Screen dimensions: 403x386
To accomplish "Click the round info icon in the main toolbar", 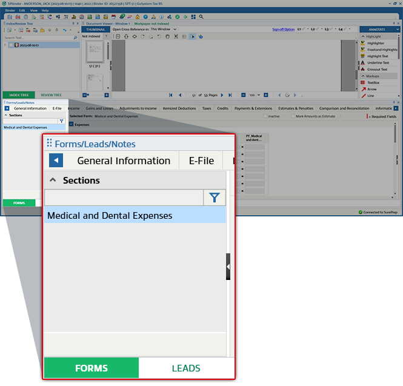I will (x=161, y=17).
